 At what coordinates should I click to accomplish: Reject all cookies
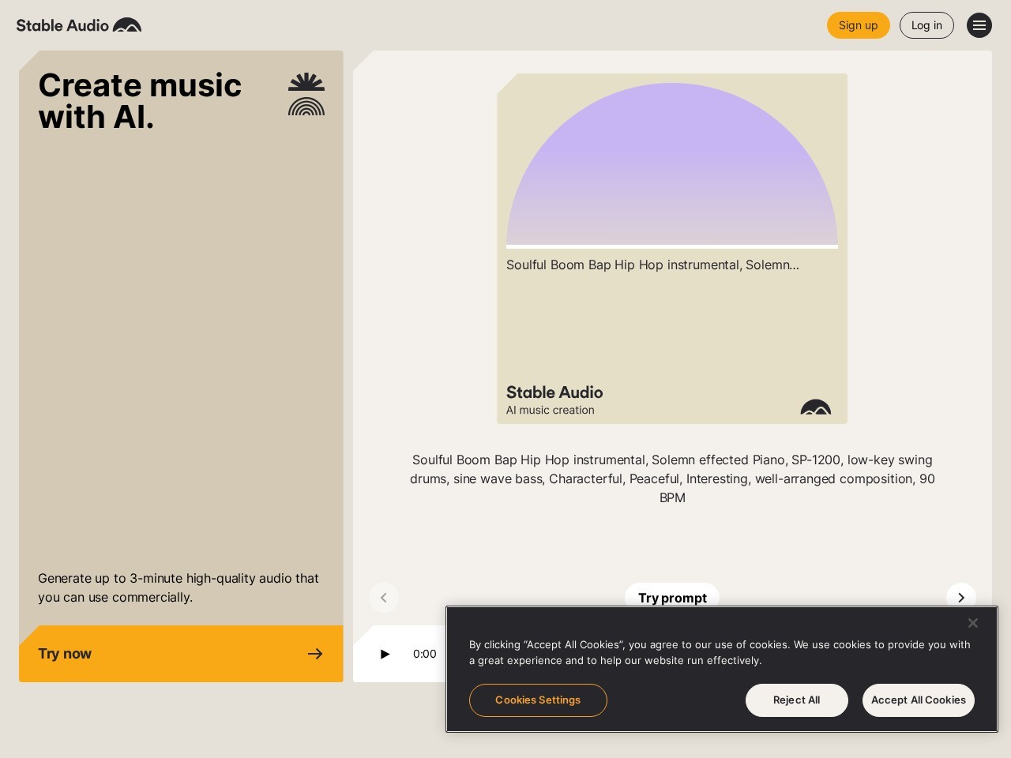click(x=796, y=700)
